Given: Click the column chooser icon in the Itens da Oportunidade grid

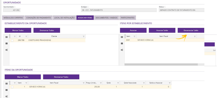Looking at the screenshot, I should (x=6, y=84).
